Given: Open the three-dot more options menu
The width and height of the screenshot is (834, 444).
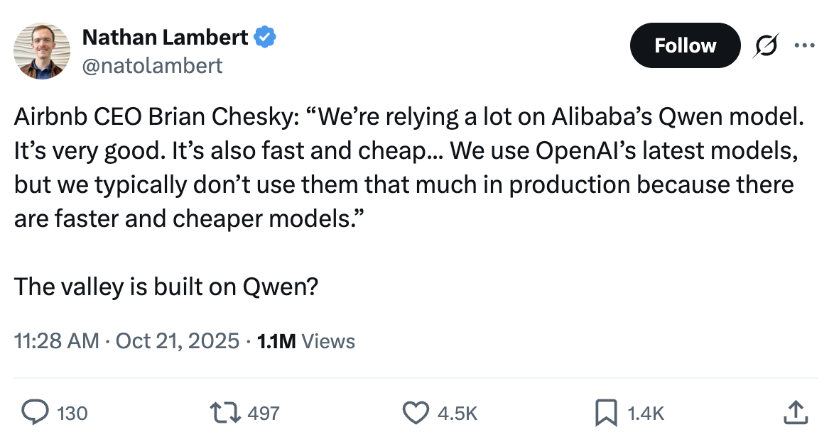Looking at the screenshot, I should click(x=804, y=45).
